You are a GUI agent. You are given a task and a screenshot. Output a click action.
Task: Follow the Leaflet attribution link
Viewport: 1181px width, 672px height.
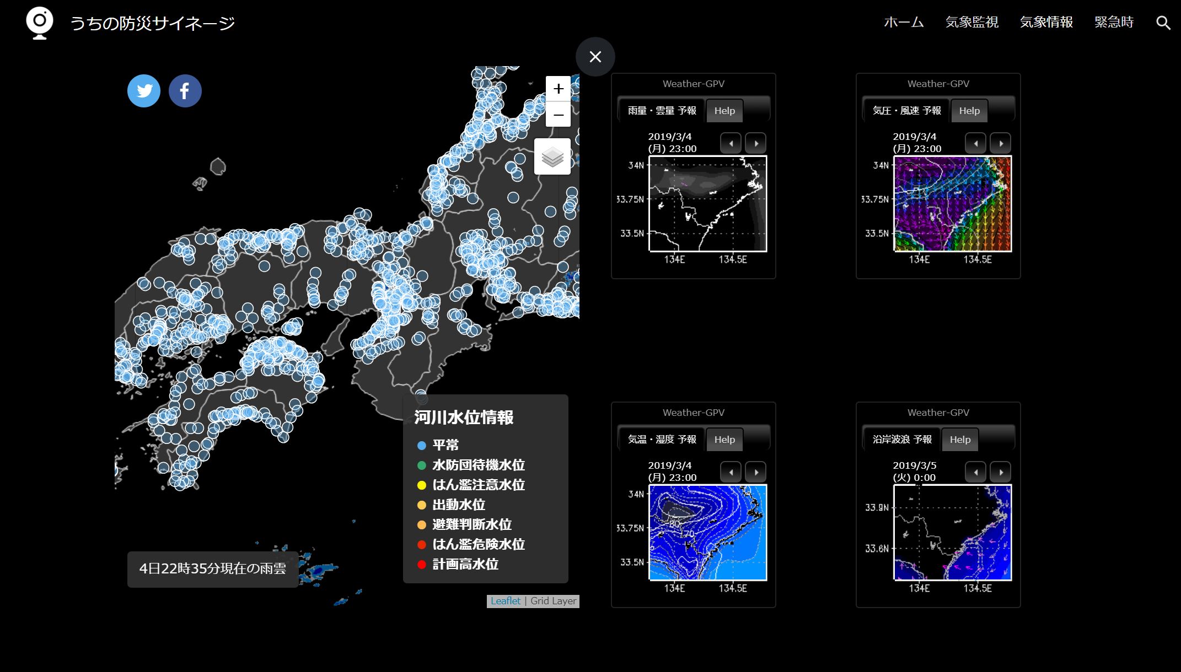tap(505, 601)
